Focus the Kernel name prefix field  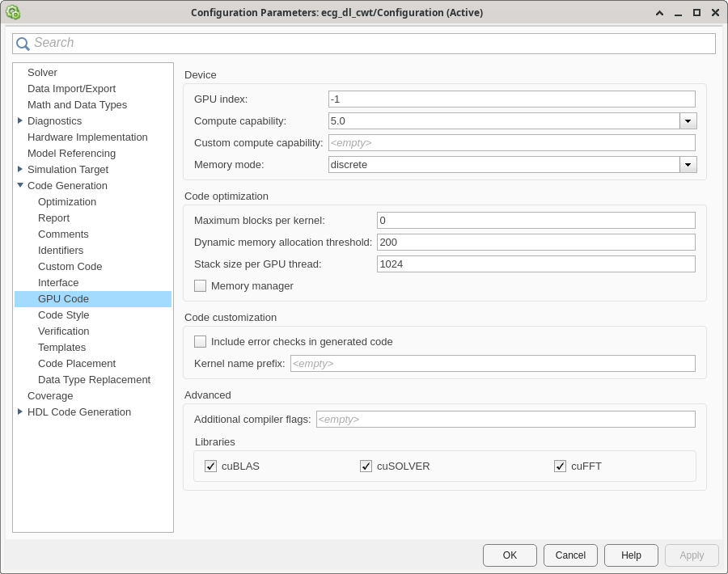492,364
